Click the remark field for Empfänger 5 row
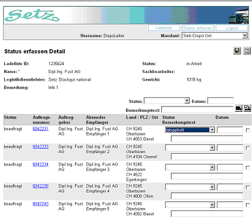Viewport: 252px width, 223px height. (x=207, y=213)
